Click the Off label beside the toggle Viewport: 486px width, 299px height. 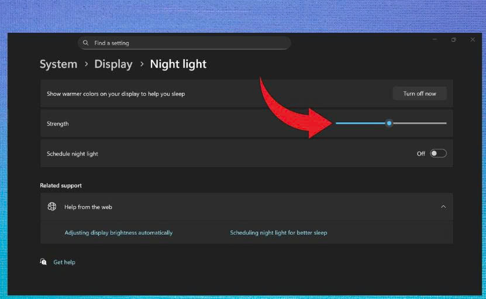420,154
